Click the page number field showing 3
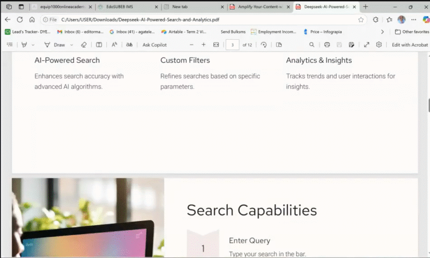The width and height of the screenshot is (430, 258). (232, 45)
